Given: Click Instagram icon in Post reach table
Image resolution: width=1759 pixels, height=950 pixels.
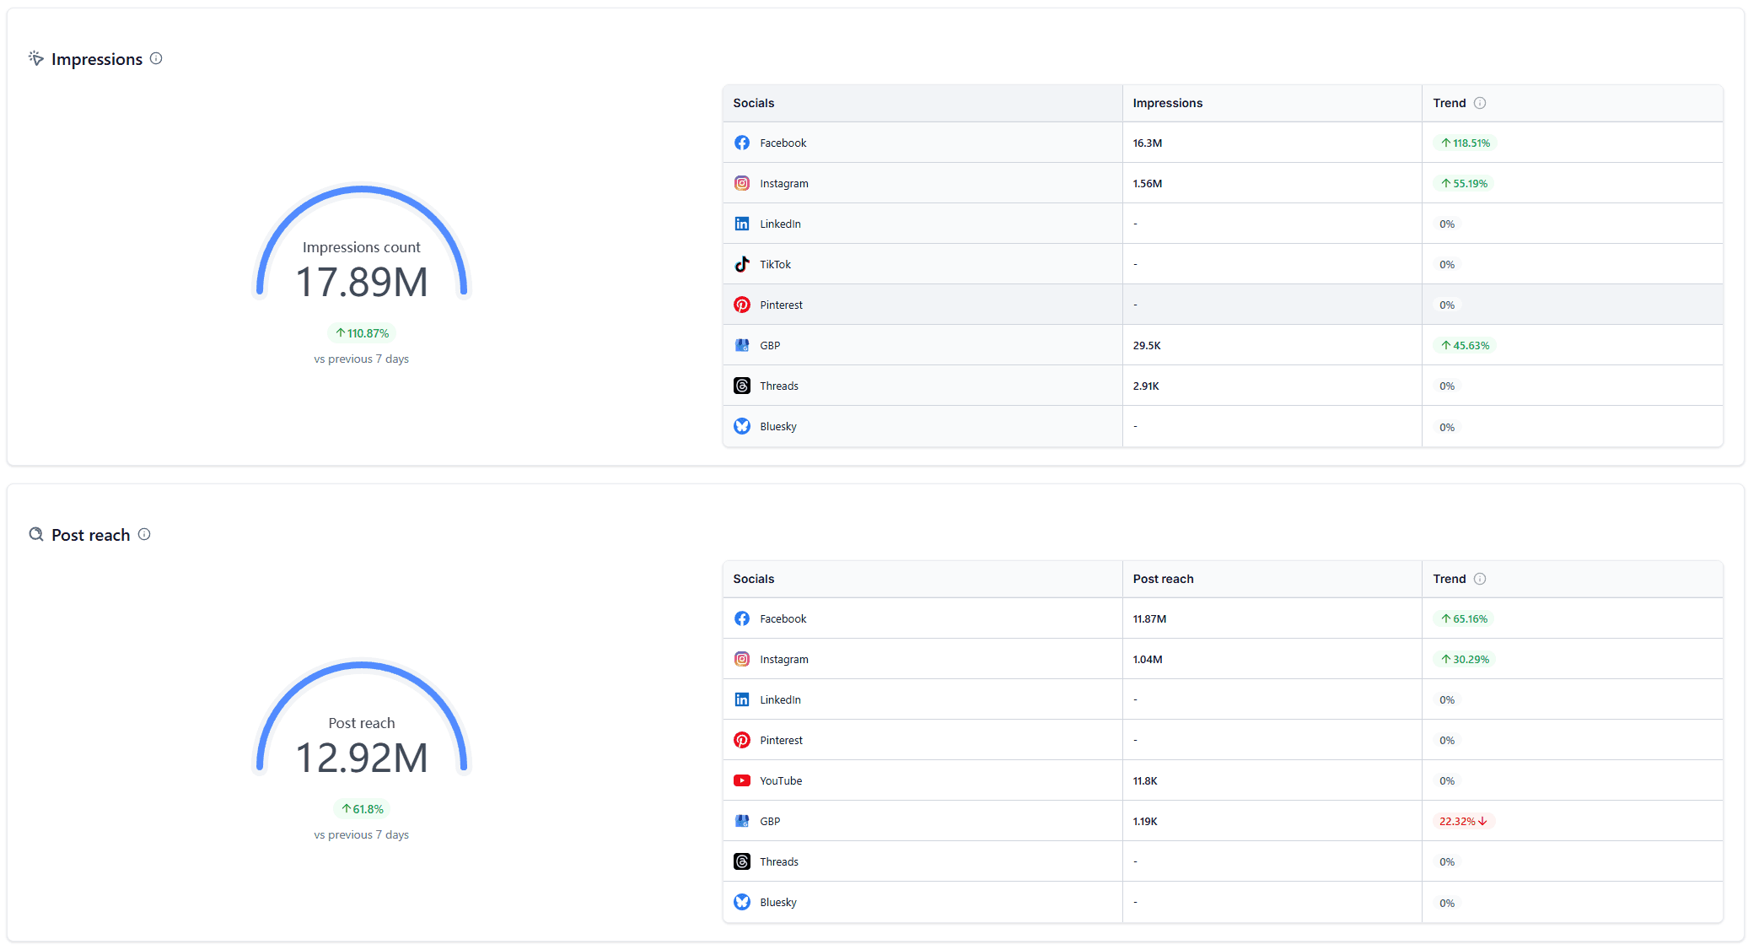Looking at the screenshot, I should pyautogui.click(x=742, y=659).
